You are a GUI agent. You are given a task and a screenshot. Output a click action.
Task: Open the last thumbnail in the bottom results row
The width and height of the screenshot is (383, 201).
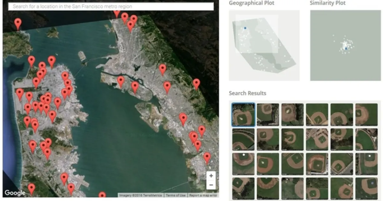[366, 188]
